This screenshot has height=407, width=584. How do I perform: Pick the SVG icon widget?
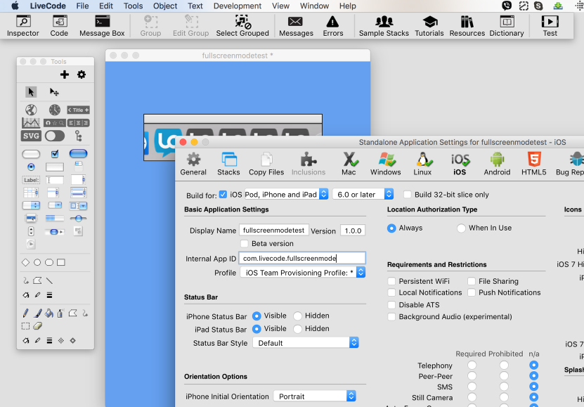(x=31, y=136)
